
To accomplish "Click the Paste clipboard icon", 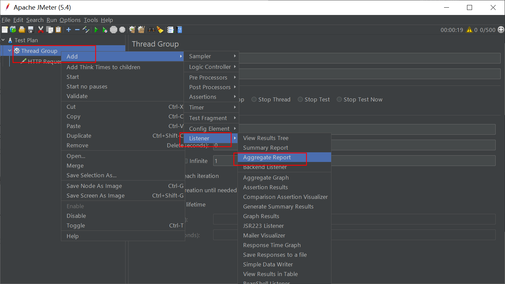I will coord(58,30).
